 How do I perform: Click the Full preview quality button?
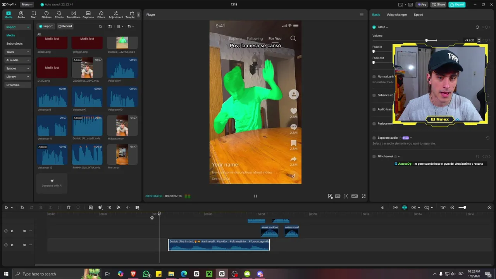coord(338,196)
